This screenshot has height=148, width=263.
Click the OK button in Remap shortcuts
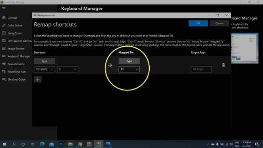coord(198,24)
